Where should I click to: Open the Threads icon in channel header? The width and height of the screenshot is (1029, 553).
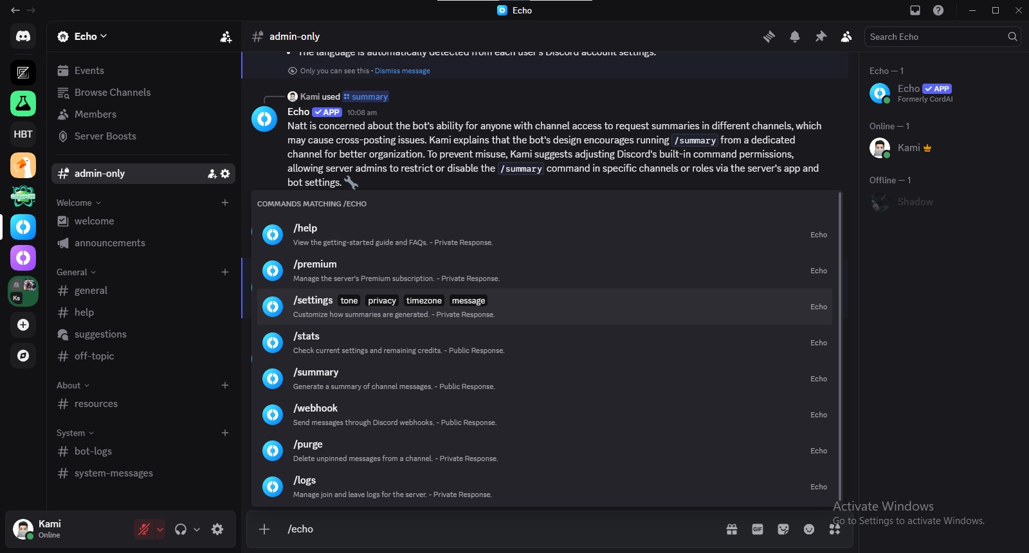[769, 37]
